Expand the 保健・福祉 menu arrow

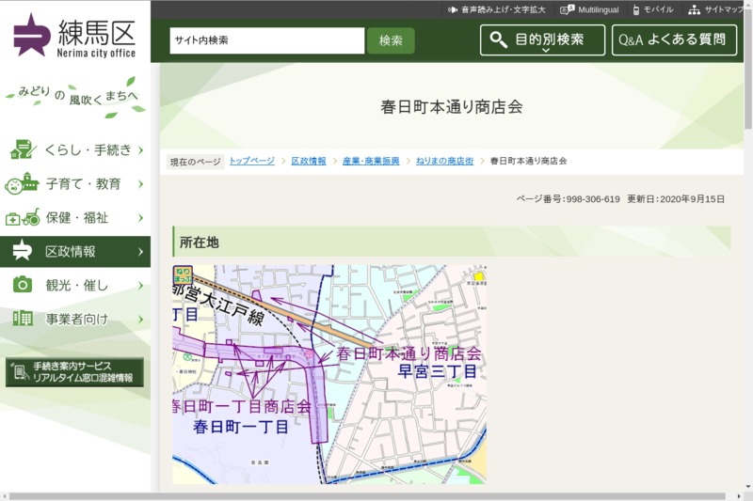point(140,217)
